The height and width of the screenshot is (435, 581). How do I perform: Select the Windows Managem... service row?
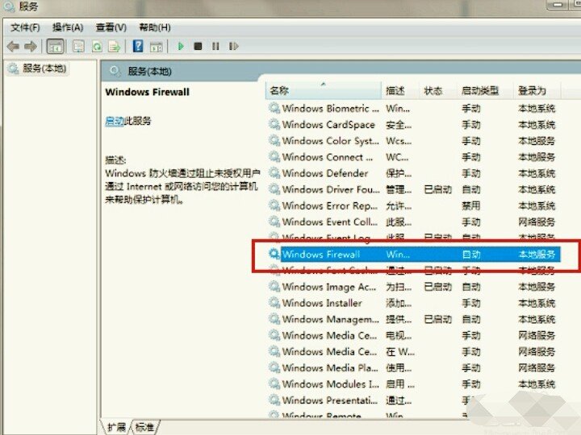414,319
